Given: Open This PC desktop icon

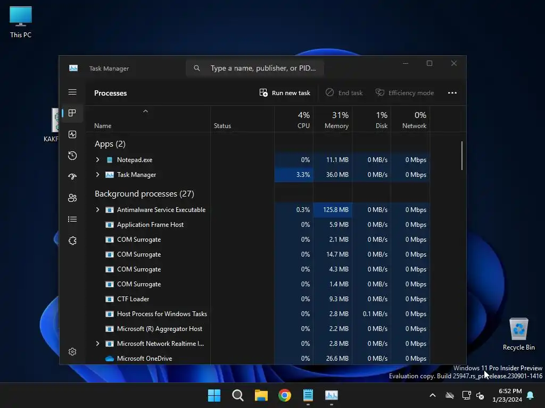Looking at the screenshot, I should (x=21, y=22).
